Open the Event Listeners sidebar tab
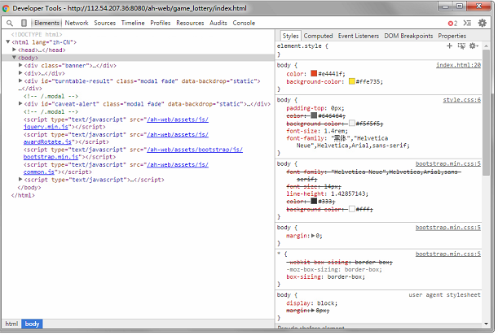The width and height of the screenshot is (498, 335). [359, 36]
